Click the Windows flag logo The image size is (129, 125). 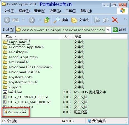(x=123, y=10)
